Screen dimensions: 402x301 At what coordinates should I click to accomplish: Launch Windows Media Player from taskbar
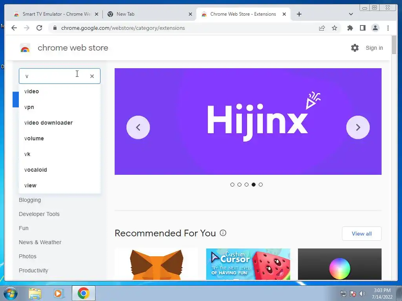pos(58,294)
